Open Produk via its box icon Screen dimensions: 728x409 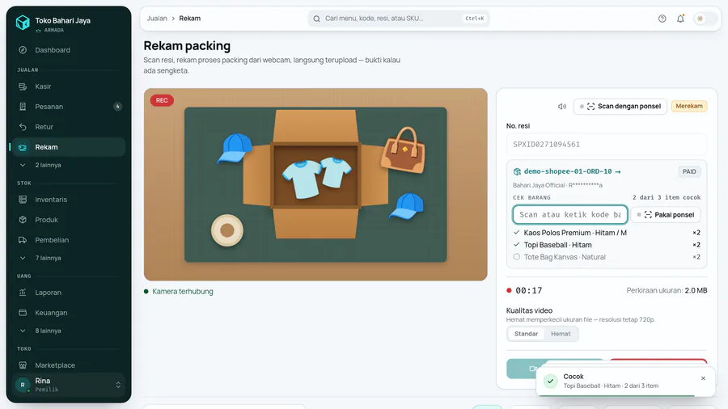click(23, 220)
